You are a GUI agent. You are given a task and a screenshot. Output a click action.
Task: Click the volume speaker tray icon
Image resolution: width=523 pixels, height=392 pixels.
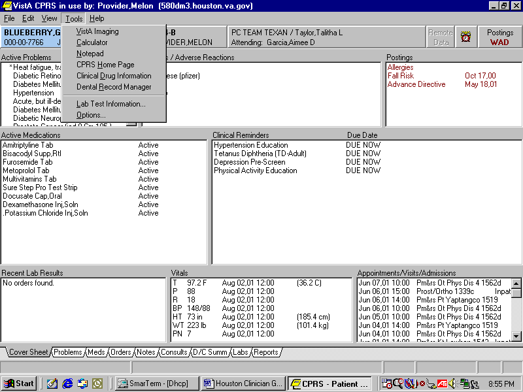click(452, 384)
